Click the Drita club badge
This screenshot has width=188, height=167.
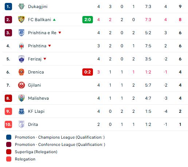click(21, 124)
